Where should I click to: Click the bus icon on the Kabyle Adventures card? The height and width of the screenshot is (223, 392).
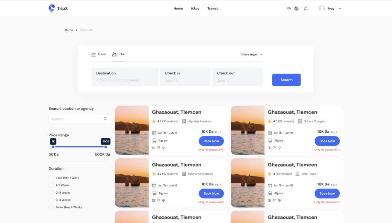point(154,193)
